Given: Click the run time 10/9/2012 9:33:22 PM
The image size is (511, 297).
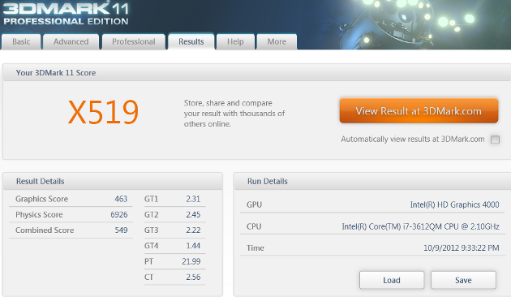Looking at the screenshot, I should click(462, 248).
